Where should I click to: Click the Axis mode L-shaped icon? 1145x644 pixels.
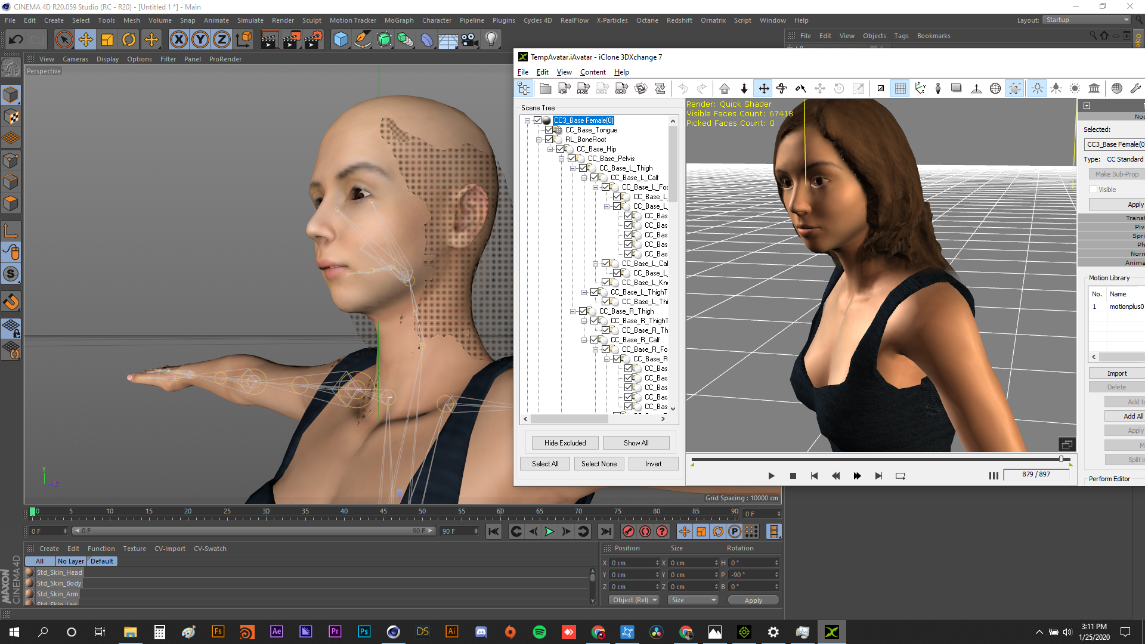point(11,231)
